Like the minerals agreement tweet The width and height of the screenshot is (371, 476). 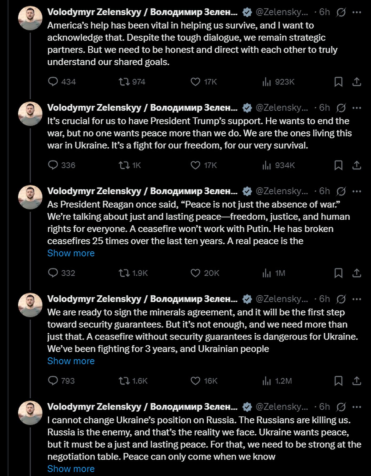tap(195, 381)
